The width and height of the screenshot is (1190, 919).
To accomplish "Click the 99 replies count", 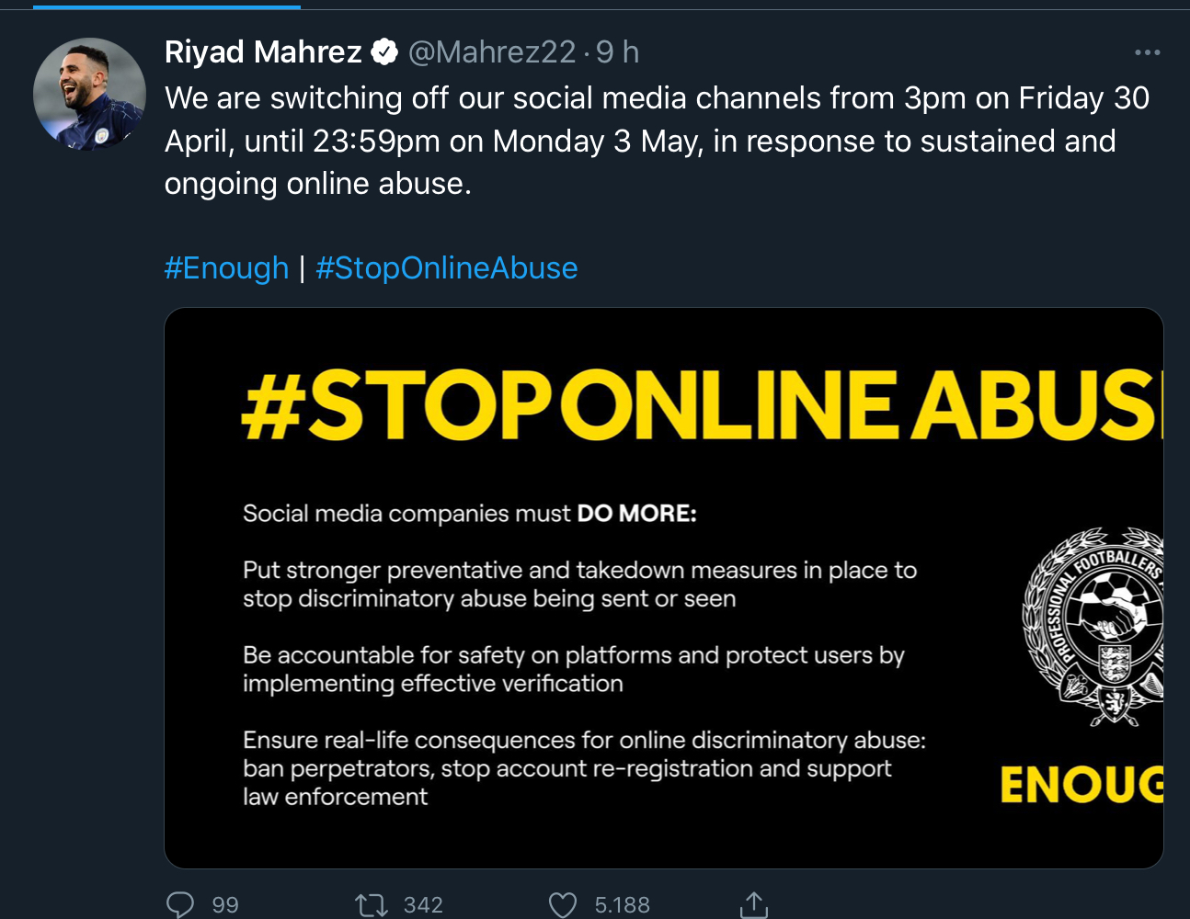I will pos(225,905).
